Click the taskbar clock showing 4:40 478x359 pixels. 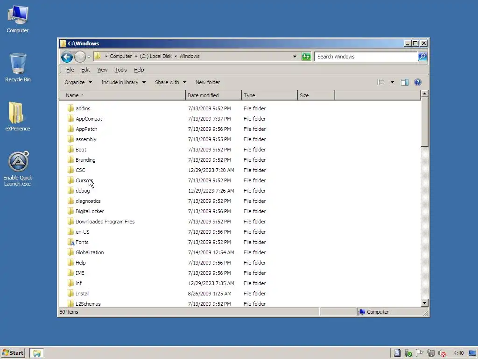[x=458, y=353]
